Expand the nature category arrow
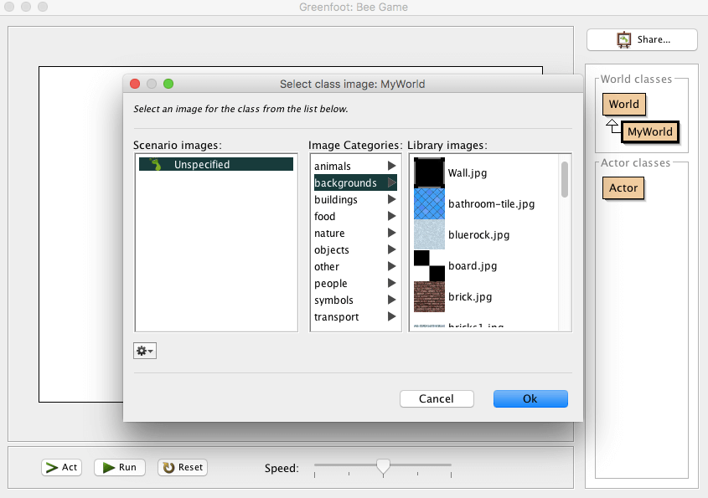This screenshot has height=498, width=708. click(x=390, y=234)
